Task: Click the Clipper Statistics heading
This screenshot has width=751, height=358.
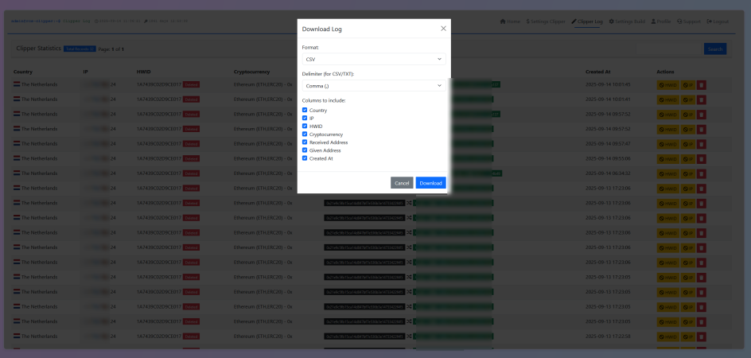Action: pyautogui.click(x=39, y=49)
